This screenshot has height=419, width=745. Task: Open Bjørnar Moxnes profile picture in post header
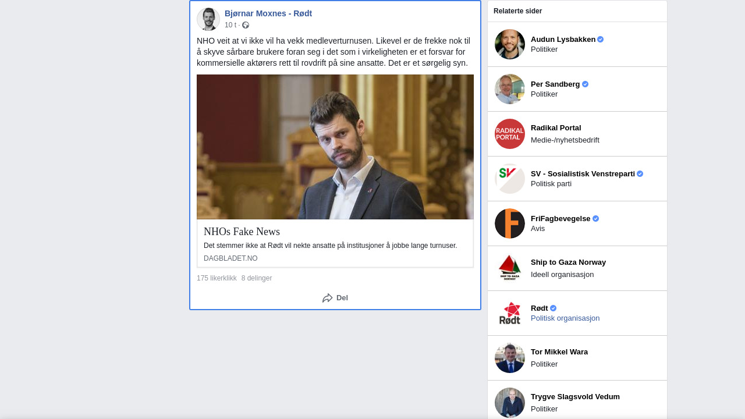[208, 19]
